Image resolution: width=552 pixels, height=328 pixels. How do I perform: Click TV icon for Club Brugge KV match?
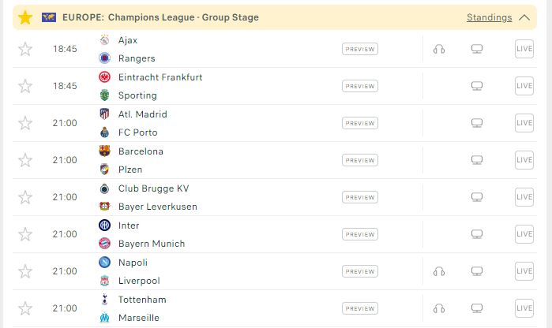coord(477,197)
